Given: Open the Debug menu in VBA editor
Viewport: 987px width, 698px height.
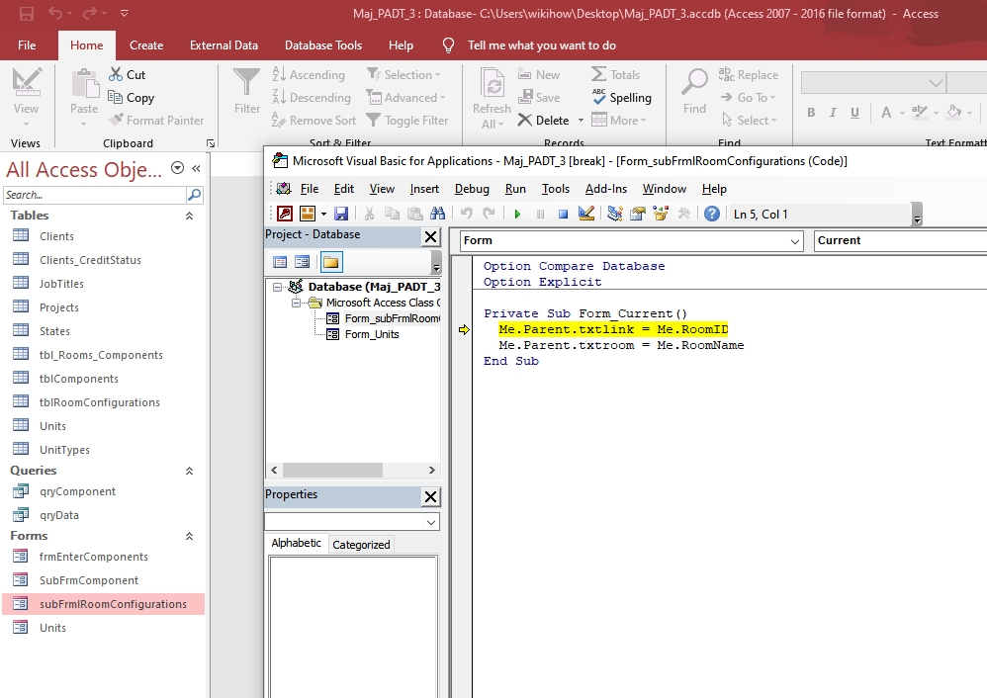Looking at the screenshot, I should (x=472, y=189).
